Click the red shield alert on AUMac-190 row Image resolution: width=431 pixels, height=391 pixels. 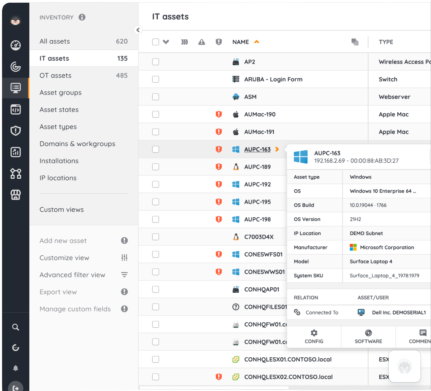pyautogui.click(x=218, y=114)
